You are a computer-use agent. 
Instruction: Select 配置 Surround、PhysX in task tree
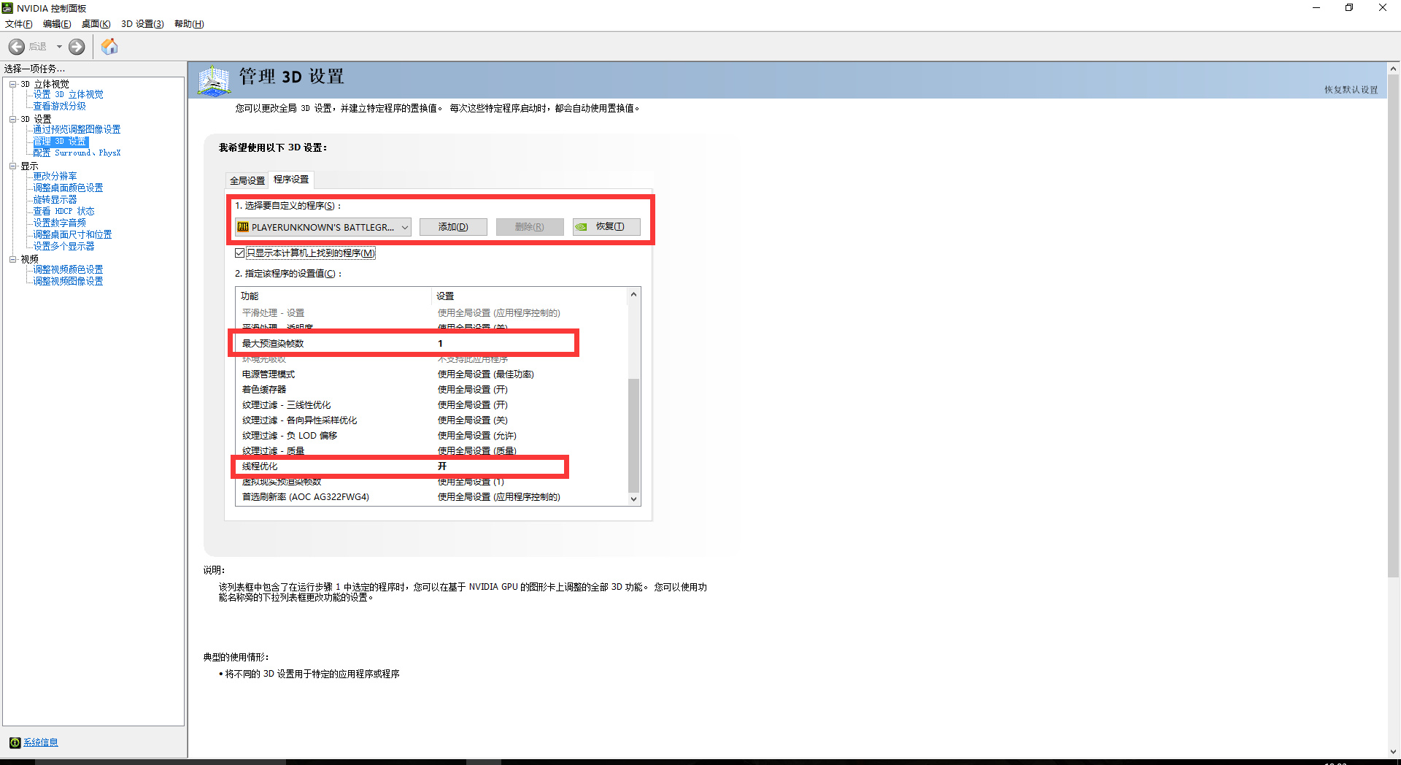click(77, 153)
